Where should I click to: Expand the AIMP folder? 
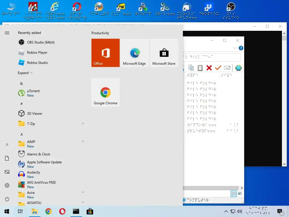point(83,141)
